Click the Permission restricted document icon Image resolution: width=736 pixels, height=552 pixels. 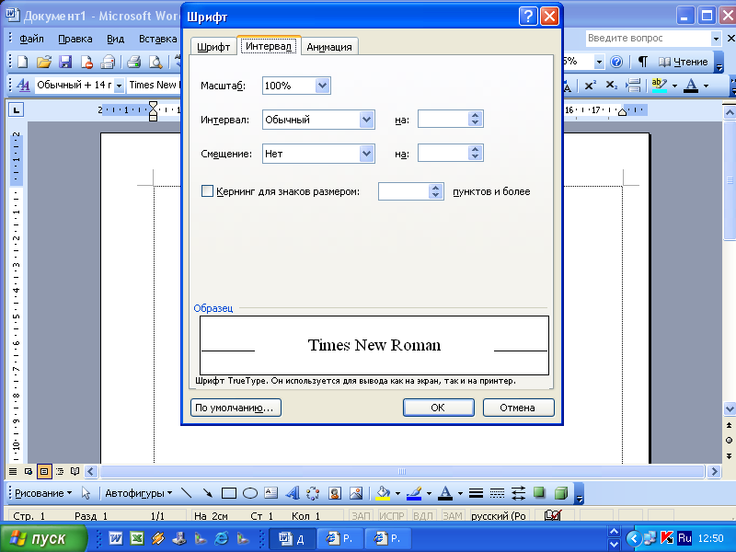86,62
